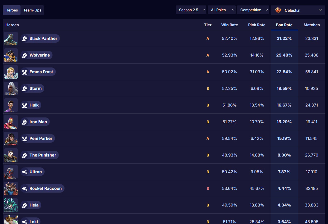Click Emma Frost's 31.03% pick rate

257,72
